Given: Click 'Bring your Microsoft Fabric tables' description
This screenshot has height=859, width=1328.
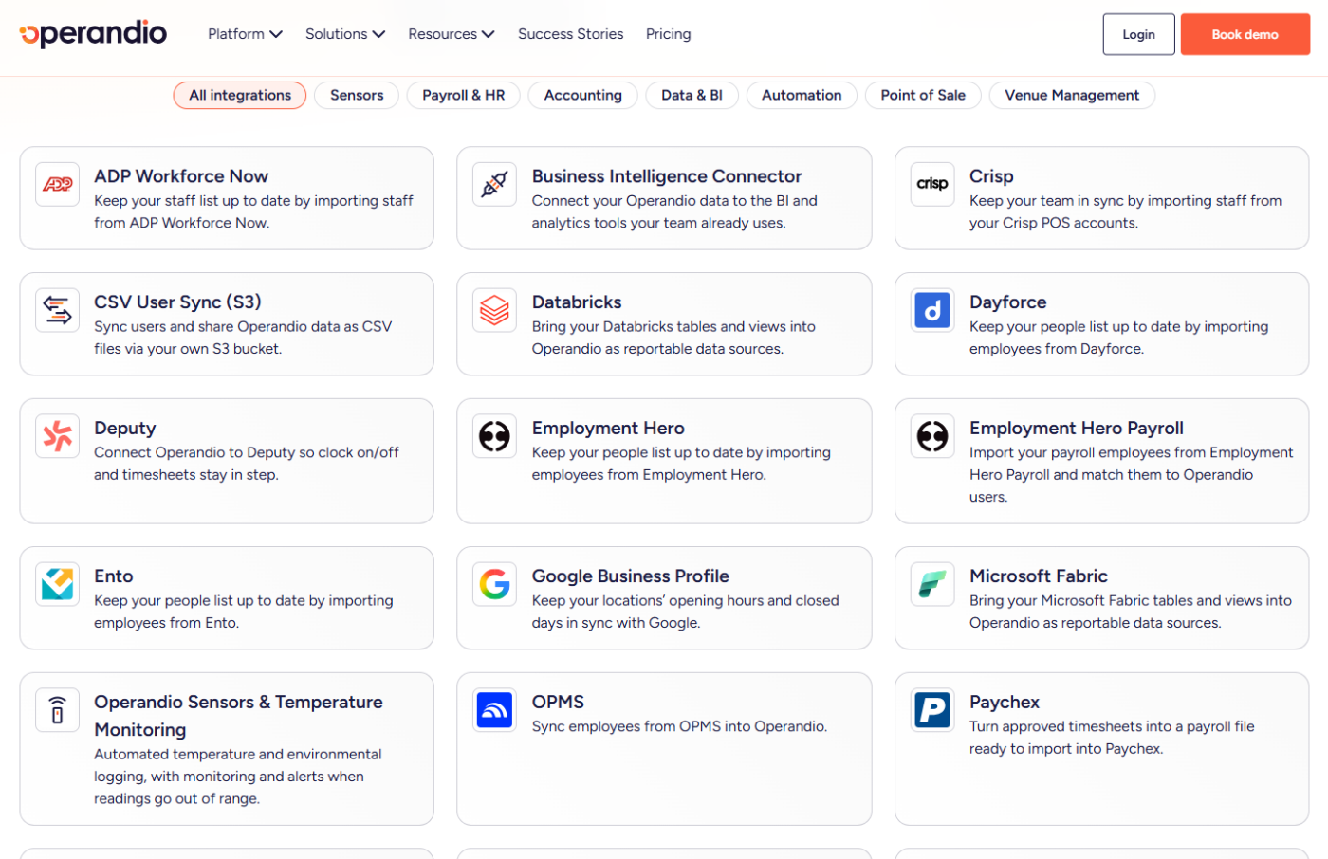Looking at the screenshot, I should tap(1131, 612).
